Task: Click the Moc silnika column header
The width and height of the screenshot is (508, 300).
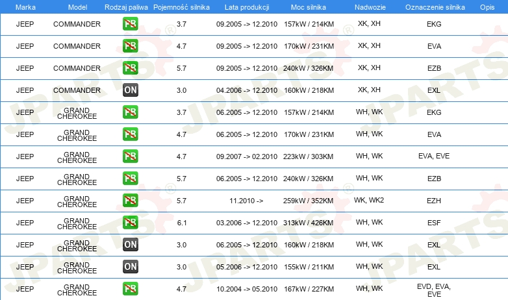Action: (309, 7)
